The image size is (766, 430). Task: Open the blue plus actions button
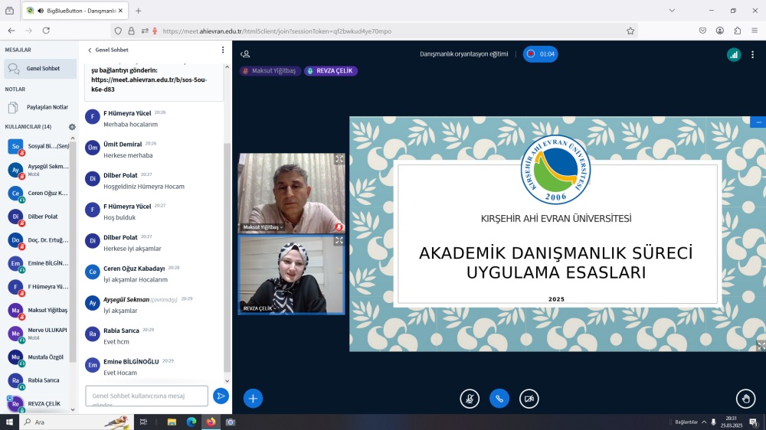253,399
